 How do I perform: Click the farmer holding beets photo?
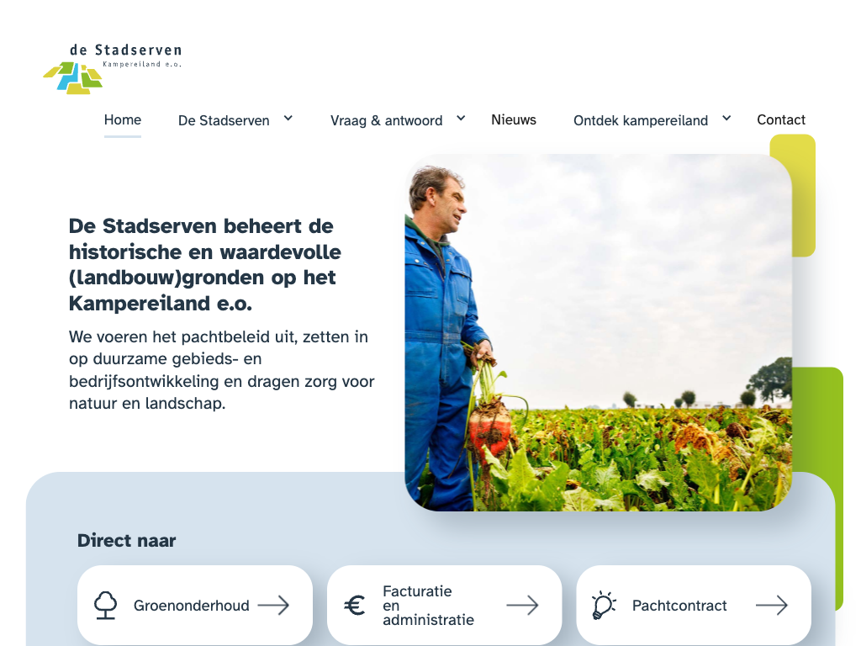[598, 332]
